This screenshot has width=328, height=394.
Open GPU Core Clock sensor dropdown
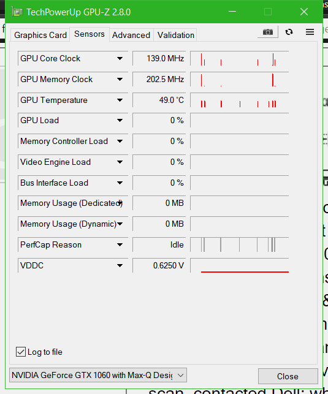click(120, 59)
